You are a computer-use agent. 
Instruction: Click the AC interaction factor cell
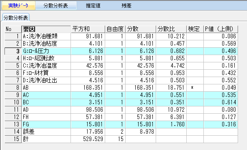point(46,95)
